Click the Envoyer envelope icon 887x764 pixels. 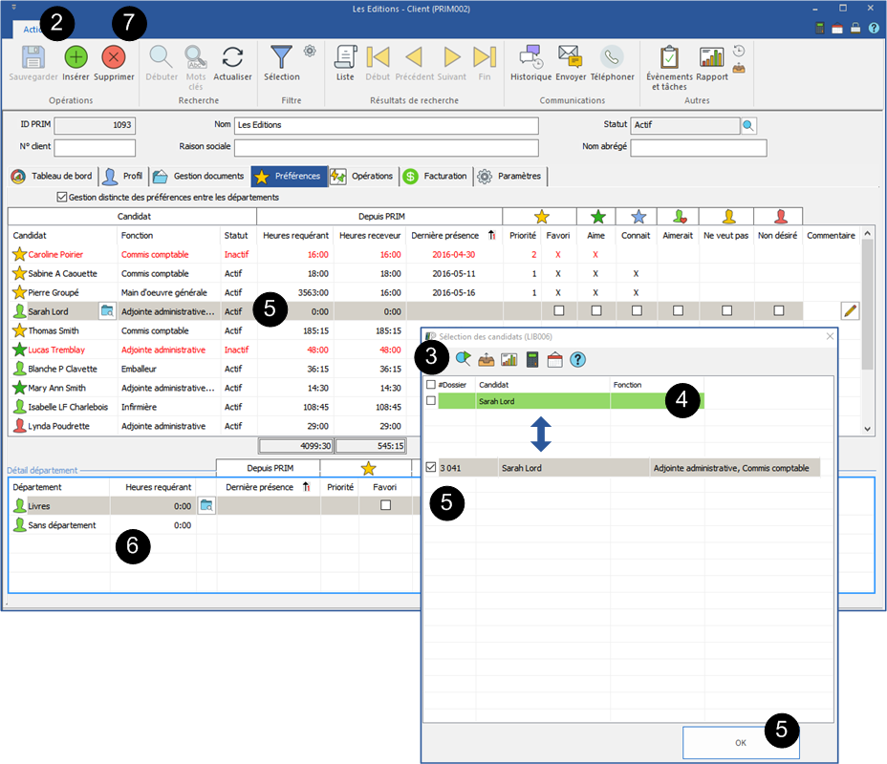tap(571, 57)
